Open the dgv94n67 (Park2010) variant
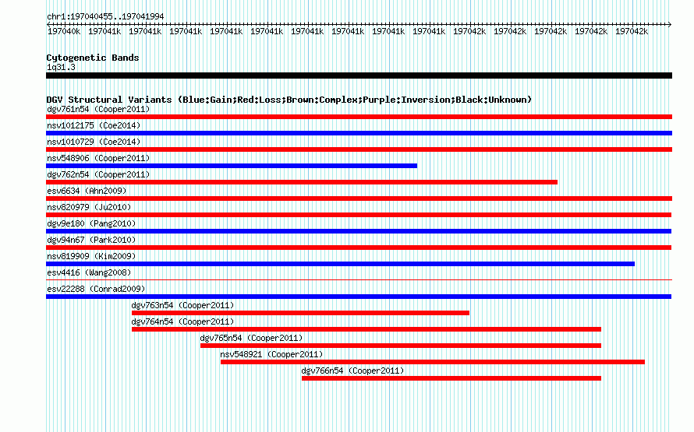The image size is (694, 432). [91, 240]
